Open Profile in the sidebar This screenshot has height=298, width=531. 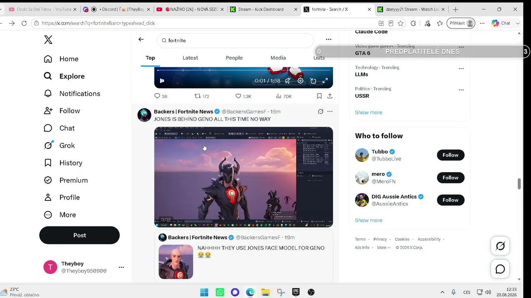[x=62, y=197]
